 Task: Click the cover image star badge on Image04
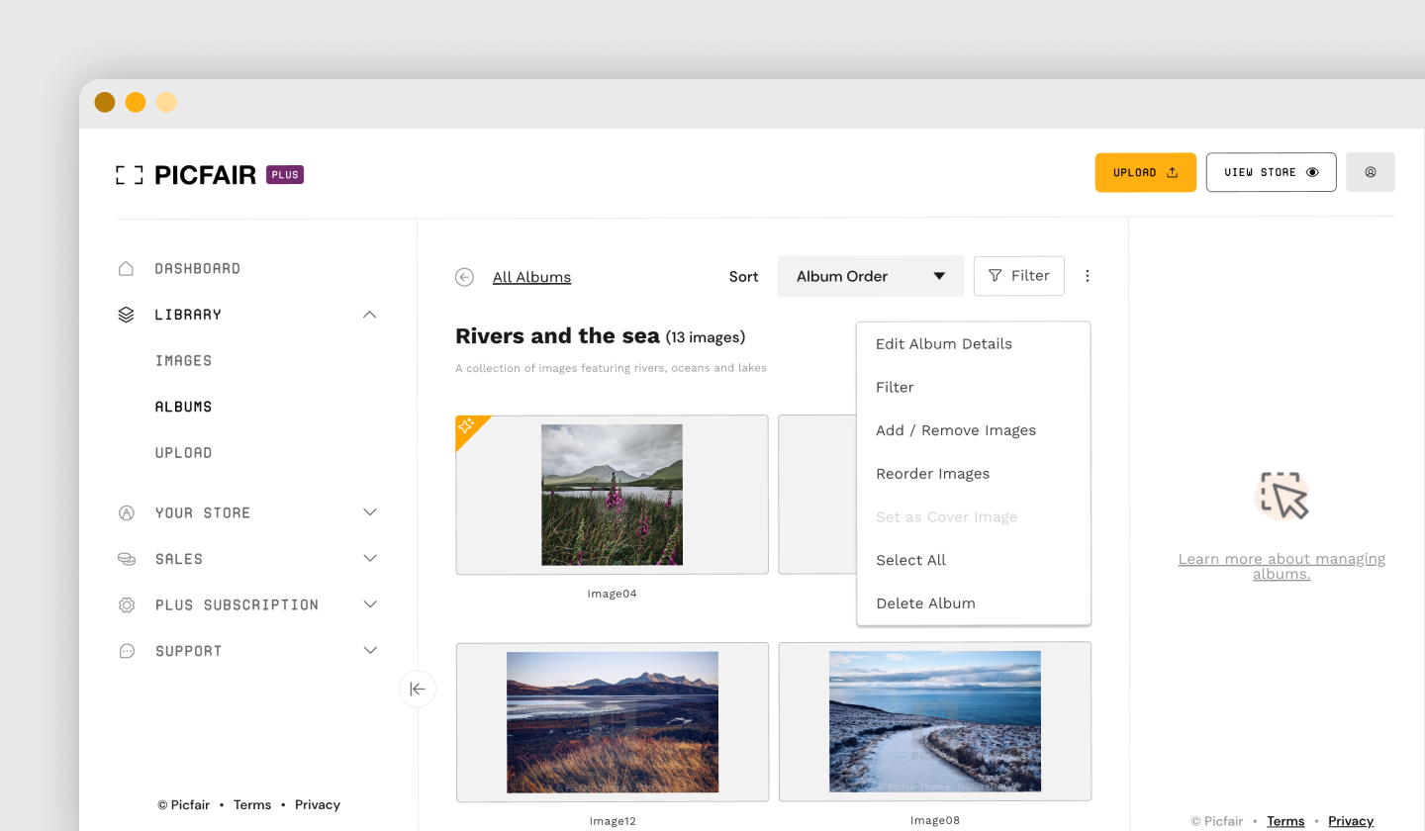[467, 426]
